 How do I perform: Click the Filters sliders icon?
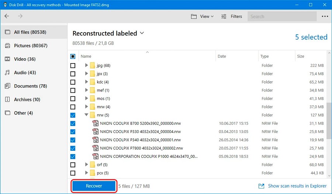pyautogui.click(x=224, y=17)
